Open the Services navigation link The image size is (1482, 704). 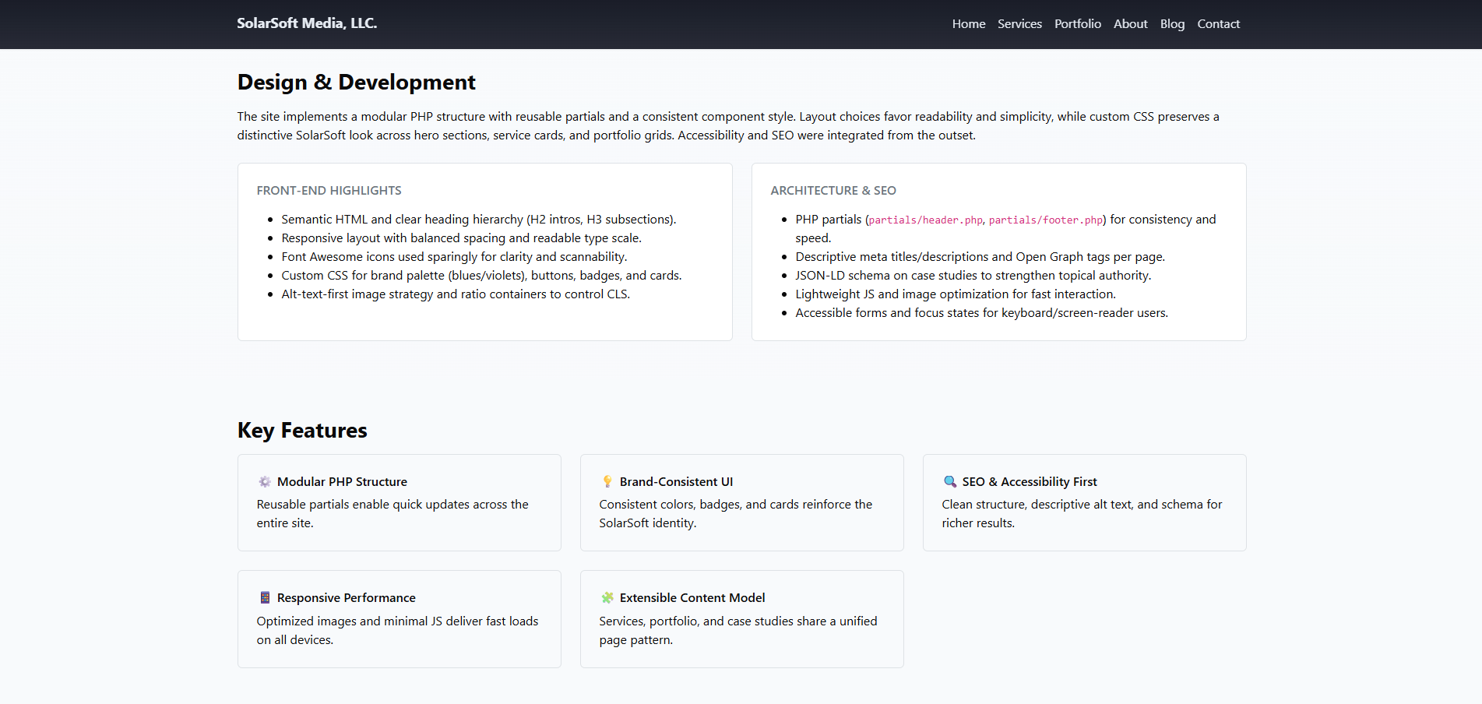click(x=1019, y=23)
